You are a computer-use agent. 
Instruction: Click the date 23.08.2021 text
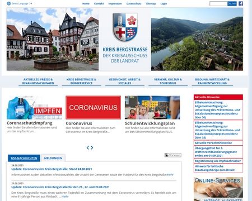[x=17, y=183]
